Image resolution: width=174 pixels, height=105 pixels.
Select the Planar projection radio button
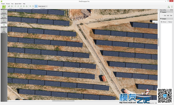coord(167,22)
